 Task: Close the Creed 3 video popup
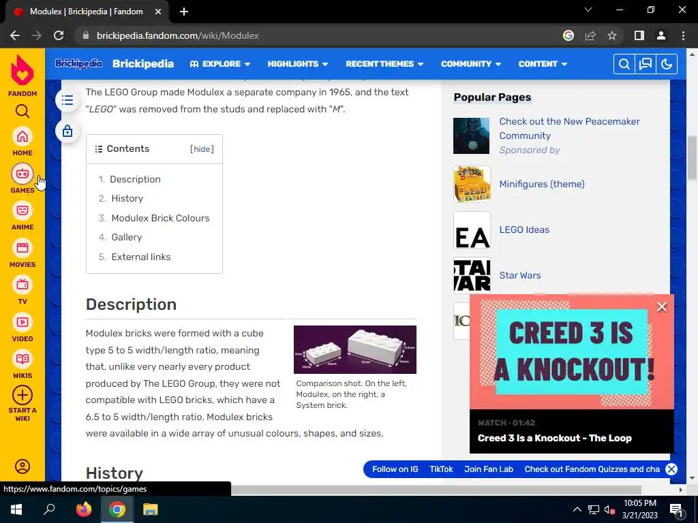point(662,306)
